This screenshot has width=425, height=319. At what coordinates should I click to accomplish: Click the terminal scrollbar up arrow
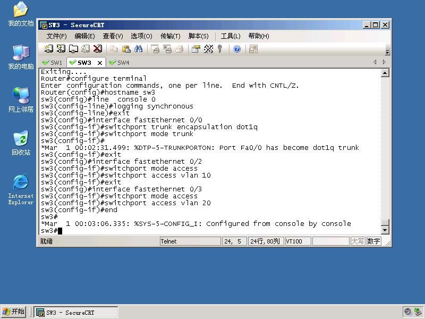385,73
